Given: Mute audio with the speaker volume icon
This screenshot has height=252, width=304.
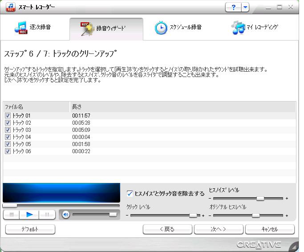Looking at the screenshot, I should (x=66, y=215).
